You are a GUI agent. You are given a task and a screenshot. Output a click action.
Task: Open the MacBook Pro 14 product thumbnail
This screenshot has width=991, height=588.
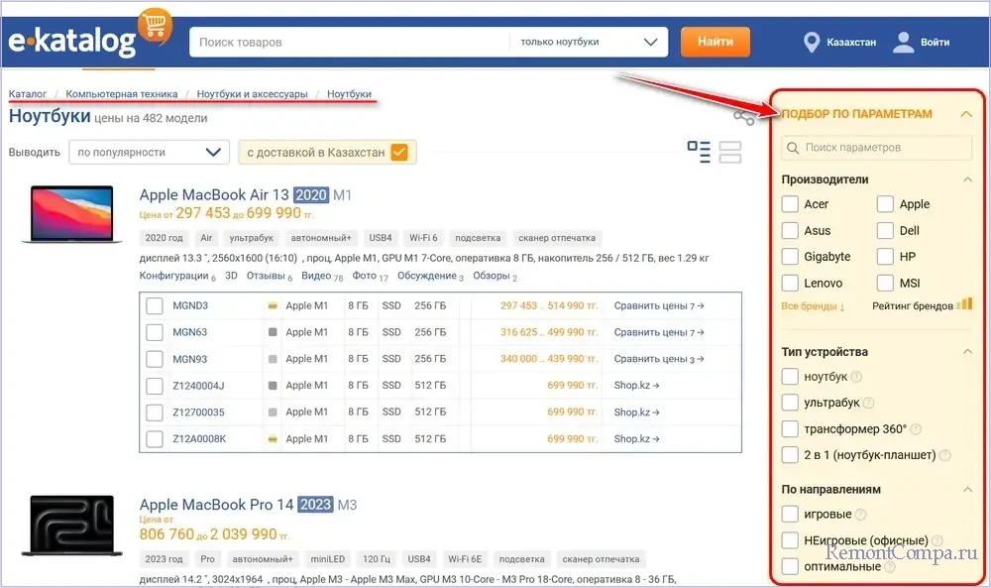[x=71, y=526]
